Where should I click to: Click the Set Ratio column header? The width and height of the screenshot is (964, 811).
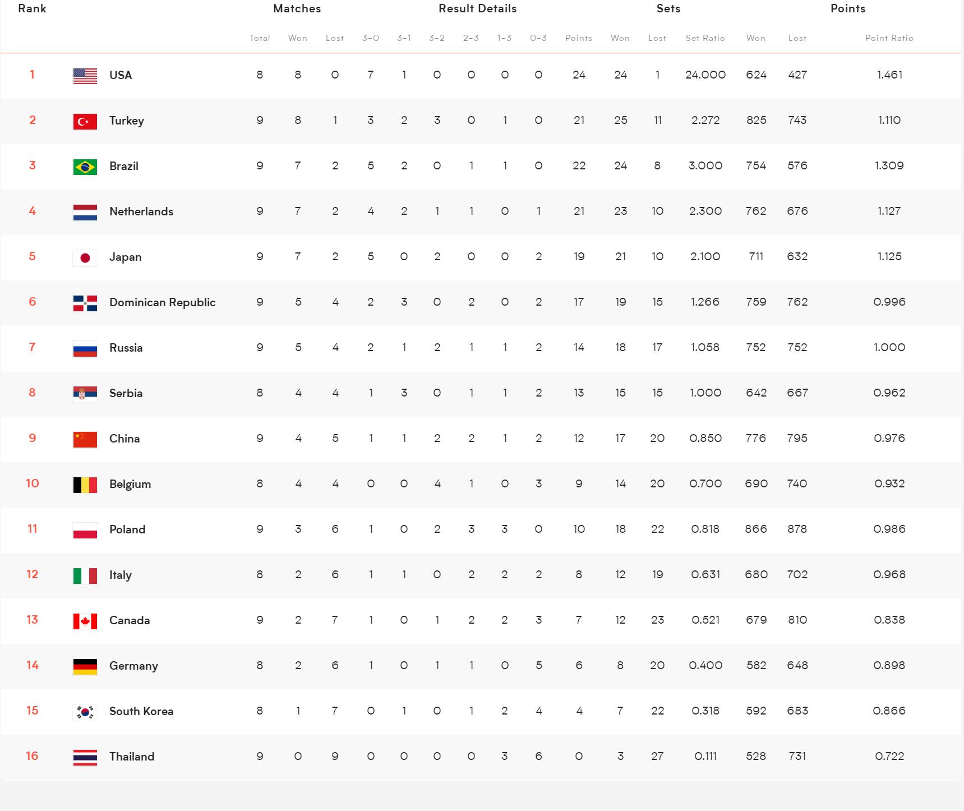pos(705,38)
